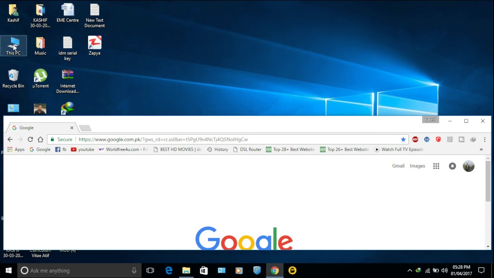Select Internet Download Manager archive icon
The width and height of the screenshot is (494, 278).
click(68, 81)
